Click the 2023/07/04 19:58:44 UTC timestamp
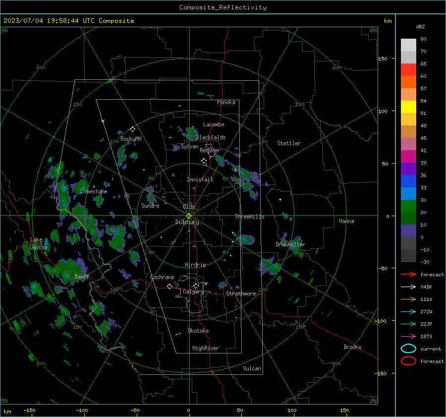Viewport: 446px width, 417px height. (x=68, y=21)
